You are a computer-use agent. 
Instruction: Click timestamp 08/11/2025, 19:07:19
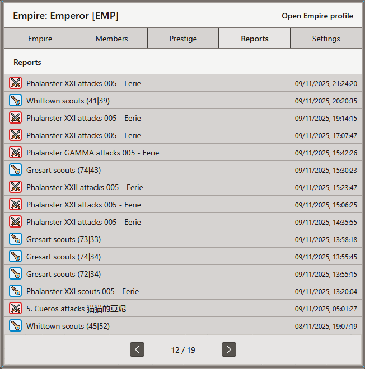coord(326,326)
